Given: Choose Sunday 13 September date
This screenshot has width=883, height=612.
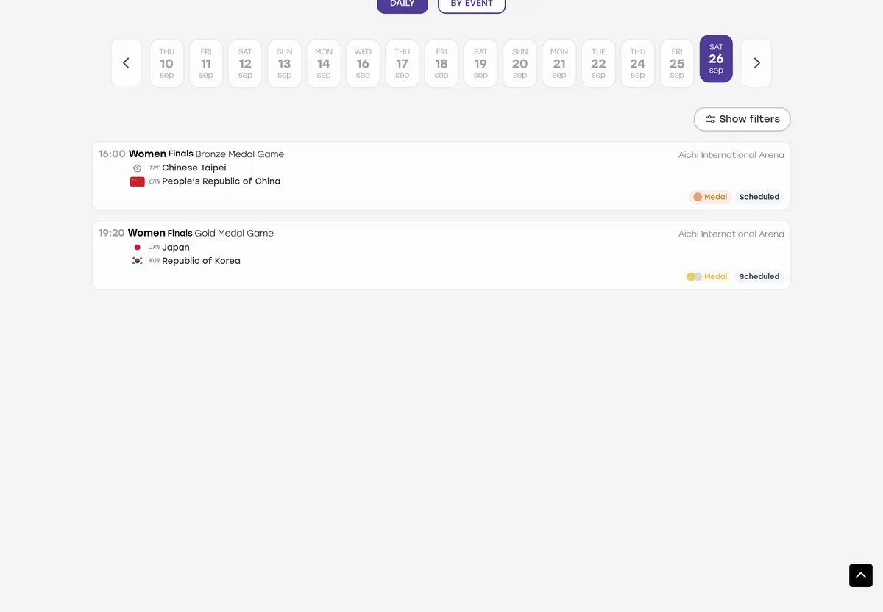Looking at the screenshot, I should tap(285, 63).
